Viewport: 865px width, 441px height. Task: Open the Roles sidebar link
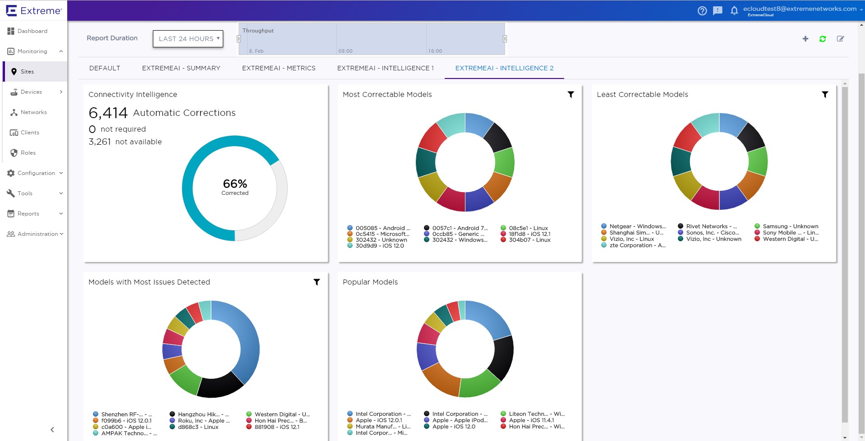coord(28,153)
